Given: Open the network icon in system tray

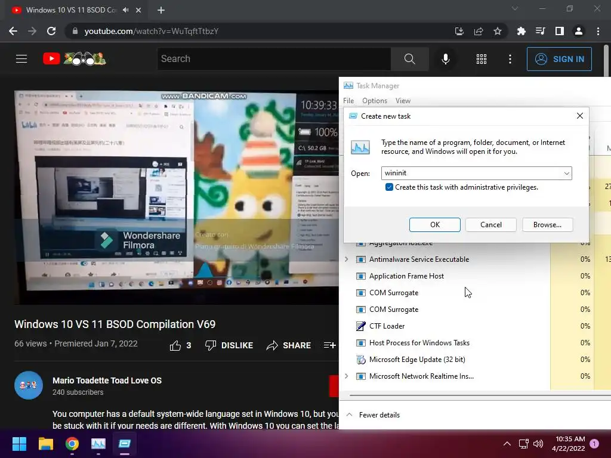Looking at the screenshot, I should tap(523, 444).
